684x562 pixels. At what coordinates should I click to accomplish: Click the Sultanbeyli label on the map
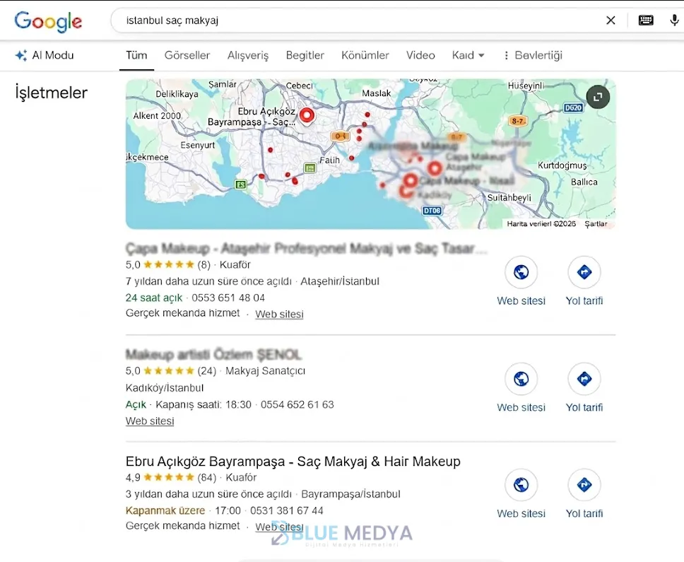point(509,198)
